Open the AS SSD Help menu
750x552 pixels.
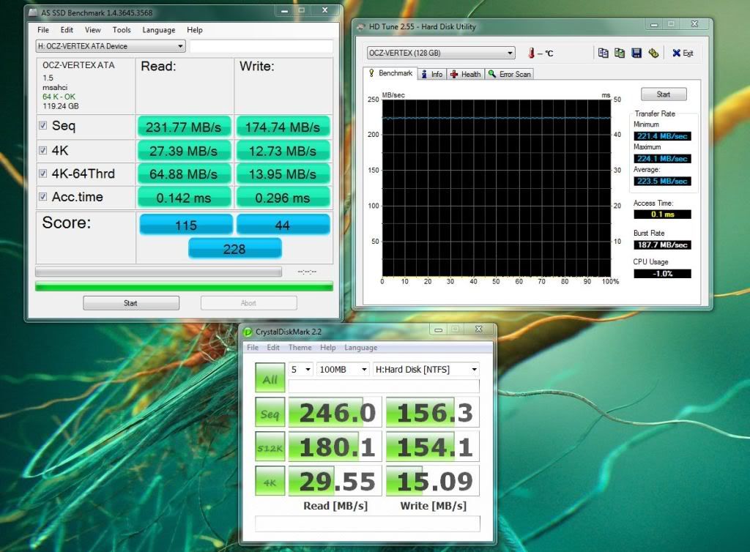point(195,29)
